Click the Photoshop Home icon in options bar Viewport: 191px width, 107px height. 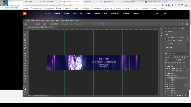click(26, 24)
